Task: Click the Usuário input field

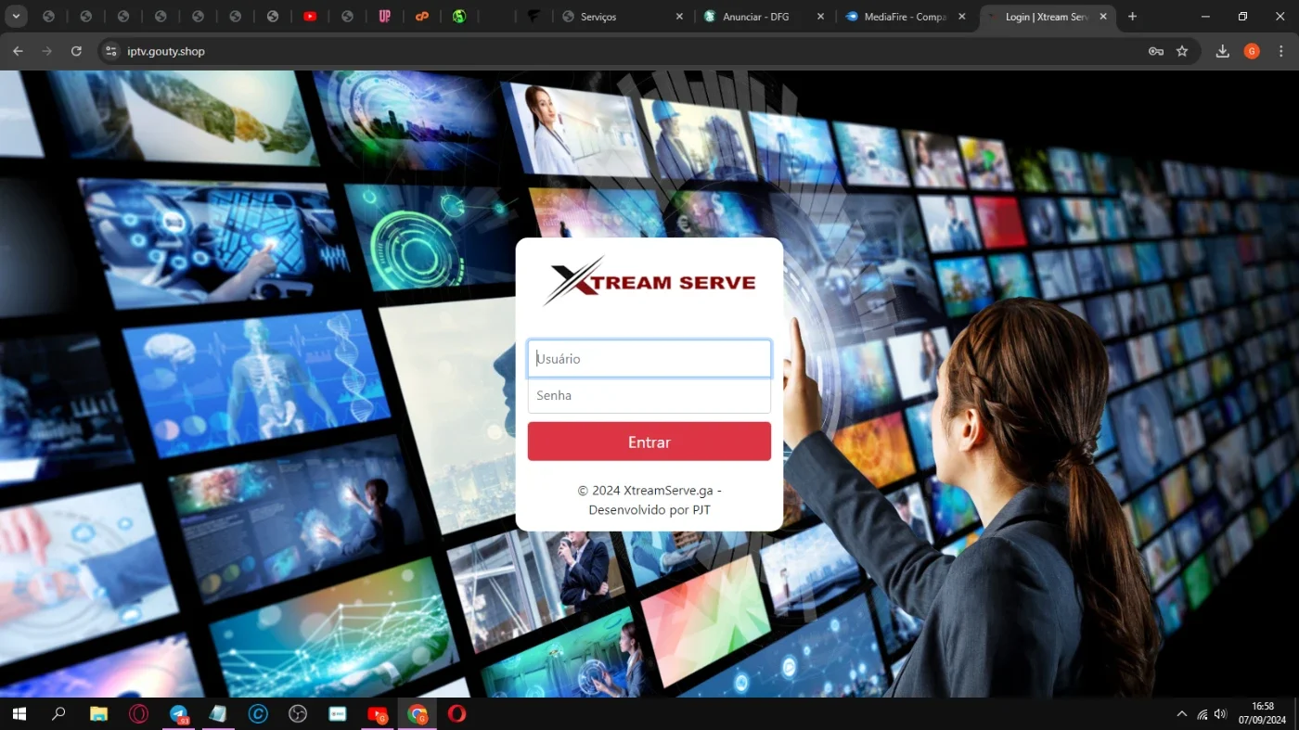Action: click(x=649, y=359)
